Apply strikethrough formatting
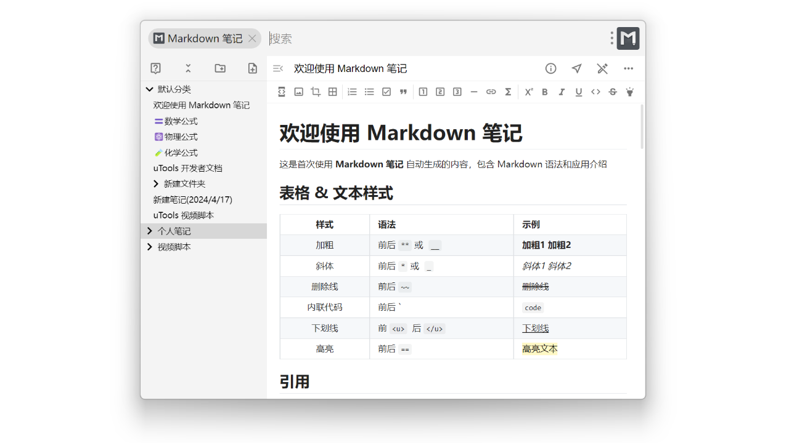Image resolution: width=789 pixels, height=443 pixels. pos(612,92)
